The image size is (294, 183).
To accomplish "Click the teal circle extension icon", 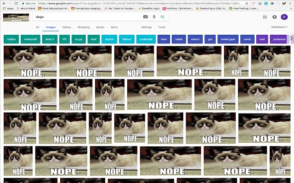I will click(x=266, y=3).
